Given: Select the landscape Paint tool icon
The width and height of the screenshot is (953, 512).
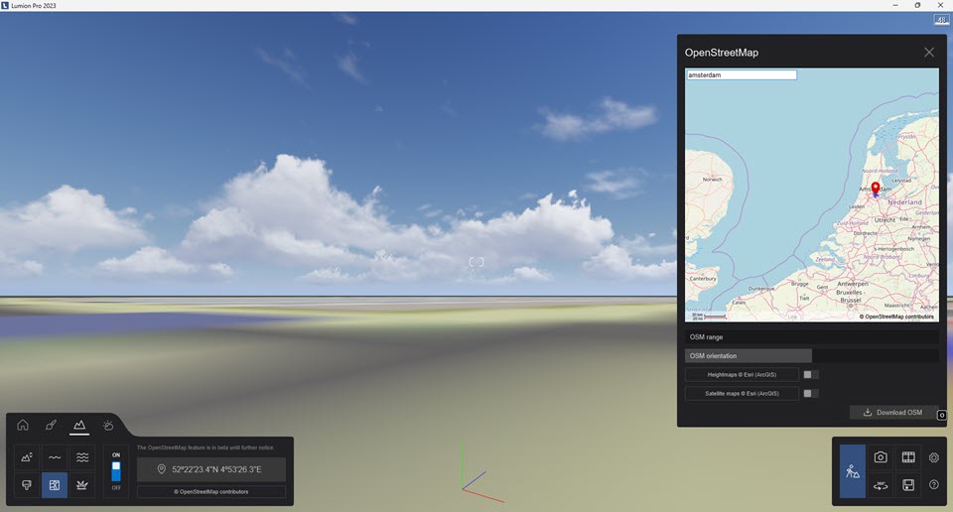Looking at the screenshot, I should 27,484.
